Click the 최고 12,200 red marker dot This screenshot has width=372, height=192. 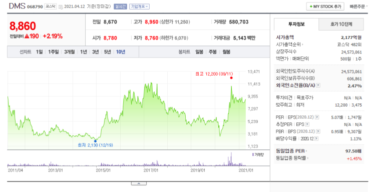(231, 77)
